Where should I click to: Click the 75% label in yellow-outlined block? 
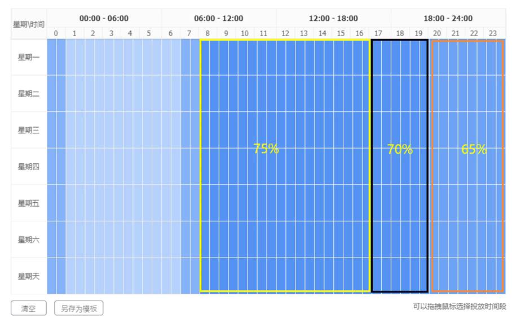pos(266,149)
